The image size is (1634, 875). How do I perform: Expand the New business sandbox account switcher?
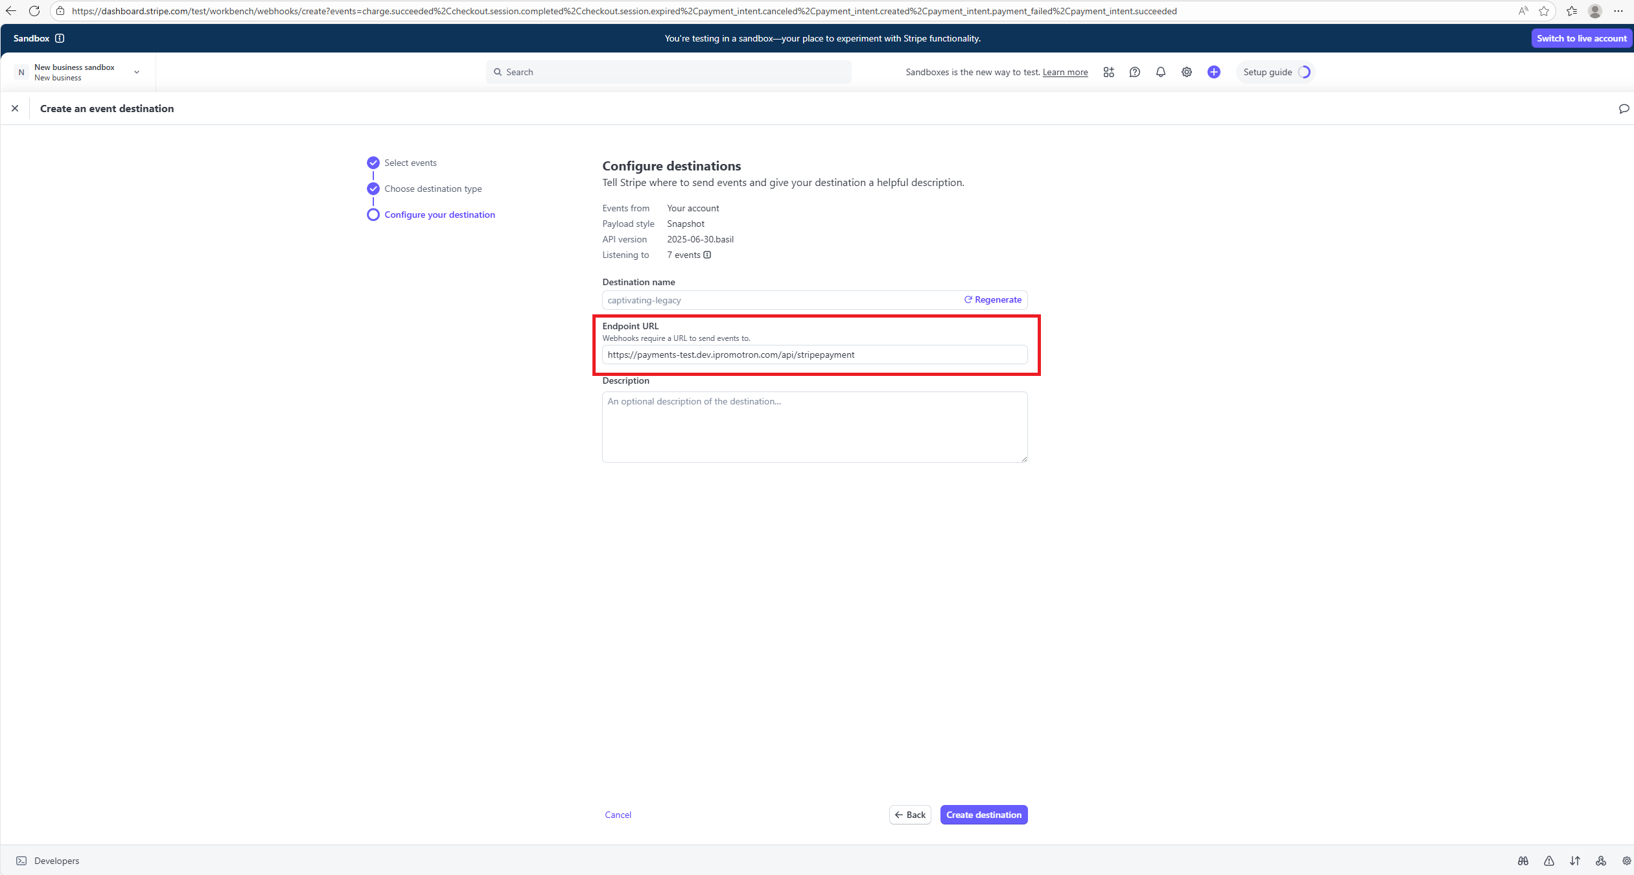click(78, 72)
